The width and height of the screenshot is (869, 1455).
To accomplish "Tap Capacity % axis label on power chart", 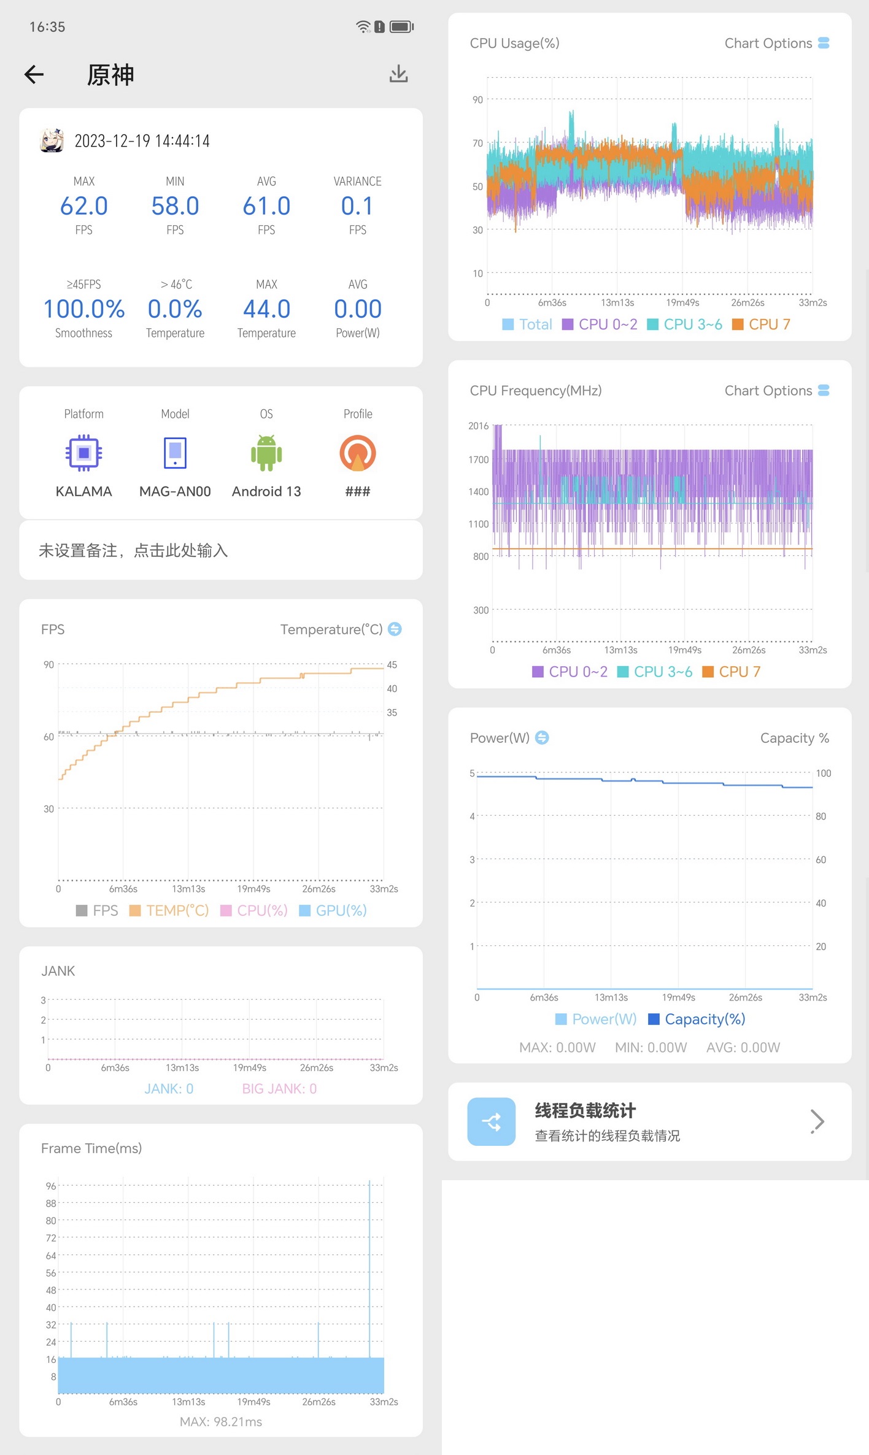I will (x=795, y=738).
